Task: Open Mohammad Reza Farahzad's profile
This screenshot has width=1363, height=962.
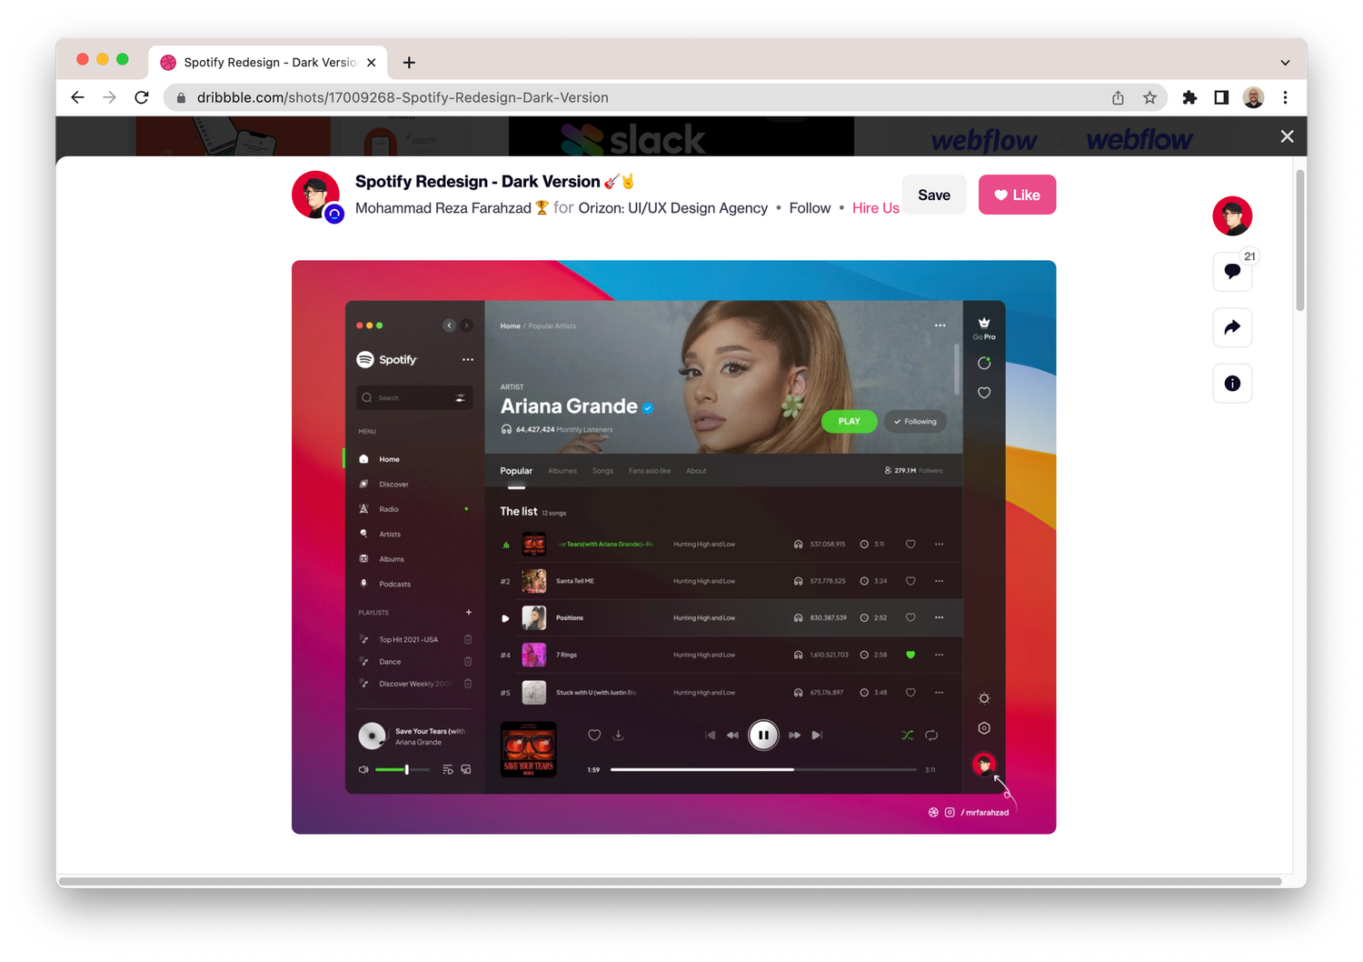Action: point(443,208)
